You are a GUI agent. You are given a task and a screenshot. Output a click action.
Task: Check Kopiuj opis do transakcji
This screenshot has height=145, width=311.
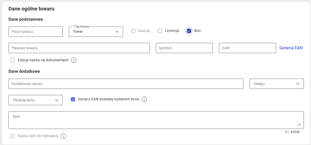13,136
